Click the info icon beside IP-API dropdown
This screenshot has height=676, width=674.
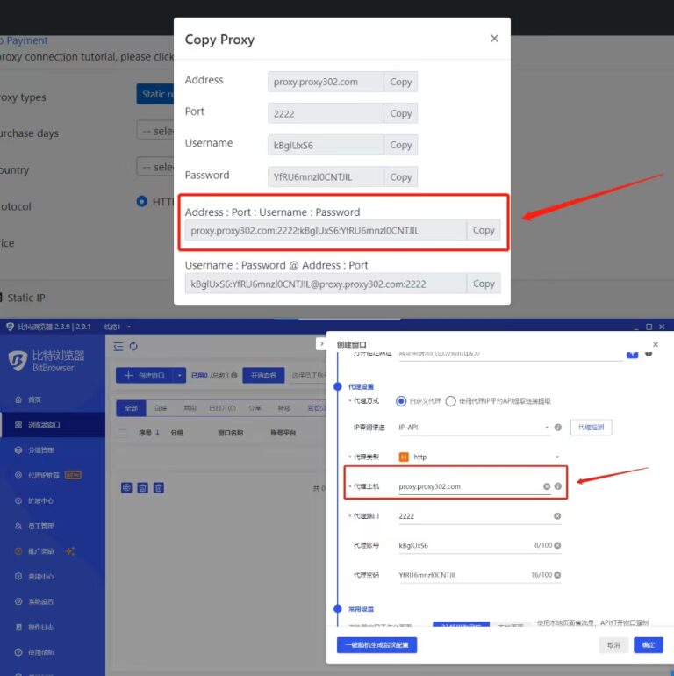(x=558, y=428)
